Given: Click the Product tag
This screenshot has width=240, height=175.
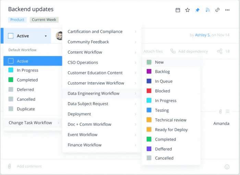Looking at the screenshot, I should pyautogui.click(x=17, y=20).
